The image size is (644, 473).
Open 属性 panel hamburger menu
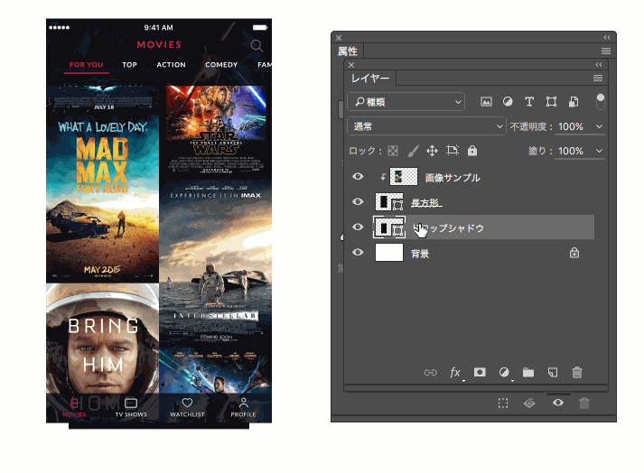606,51
